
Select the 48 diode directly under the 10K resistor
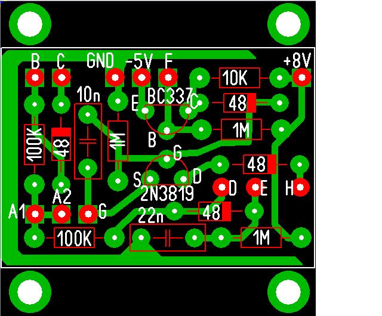tap(240, 103)
